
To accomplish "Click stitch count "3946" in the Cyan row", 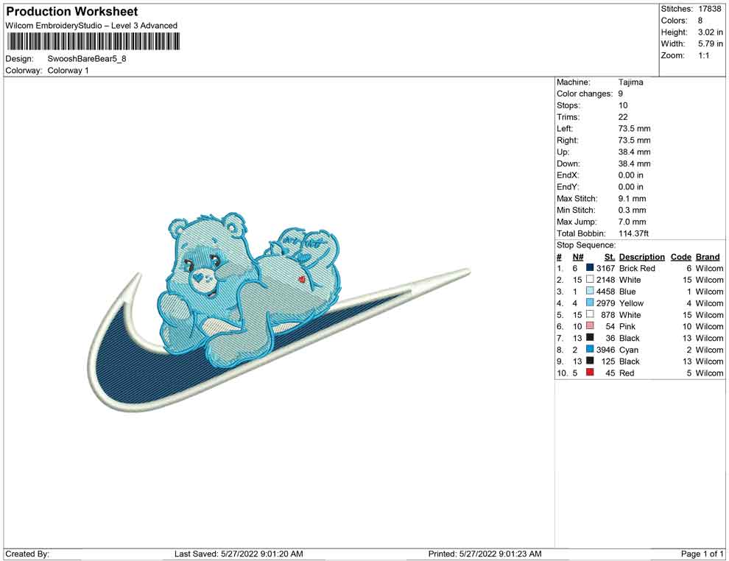I will [x=606, y=350].
